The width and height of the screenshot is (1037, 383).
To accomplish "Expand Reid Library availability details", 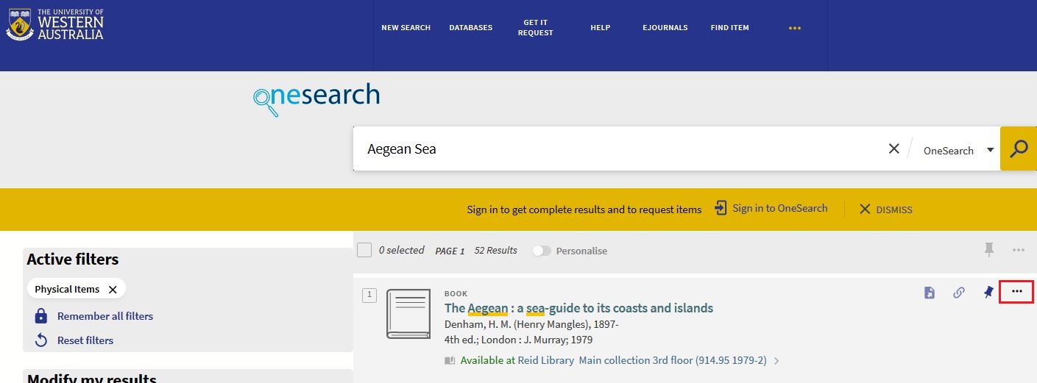I will [776, 361].
